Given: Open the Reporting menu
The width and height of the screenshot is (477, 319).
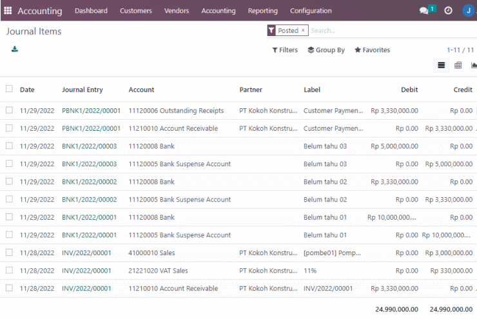Looking at the screenshot, I should pos(263,11).
